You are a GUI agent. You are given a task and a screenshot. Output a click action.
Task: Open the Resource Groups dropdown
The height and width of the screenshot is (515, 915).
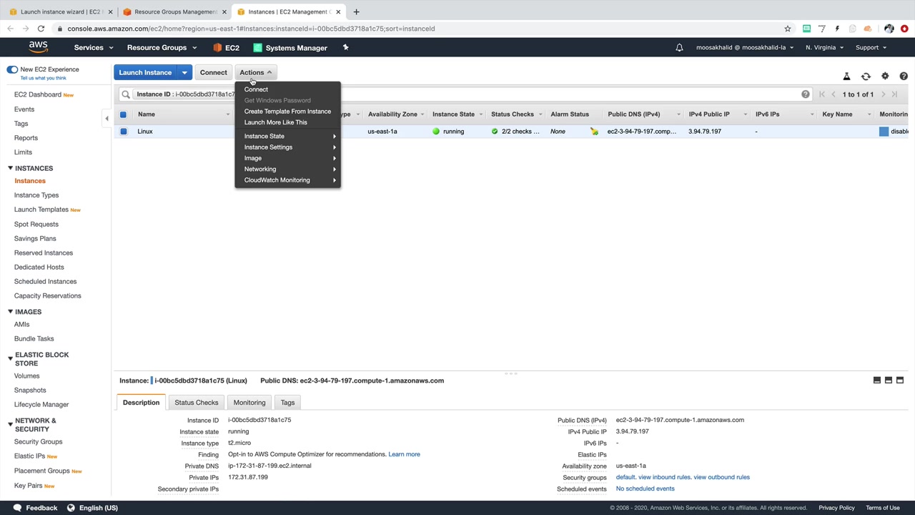pyautogui.click(x=162, y=48)
